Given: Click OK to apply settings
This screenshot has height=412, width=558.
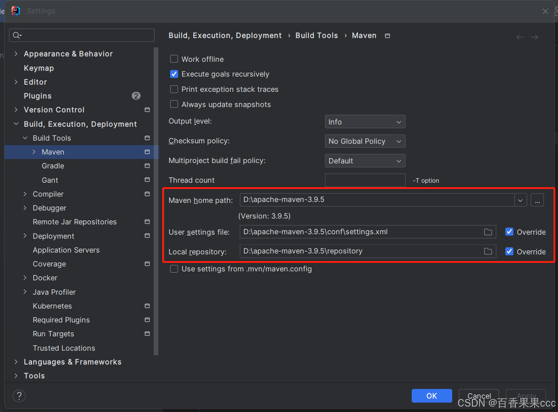Looking at the screenshot, I should point(431,395).
